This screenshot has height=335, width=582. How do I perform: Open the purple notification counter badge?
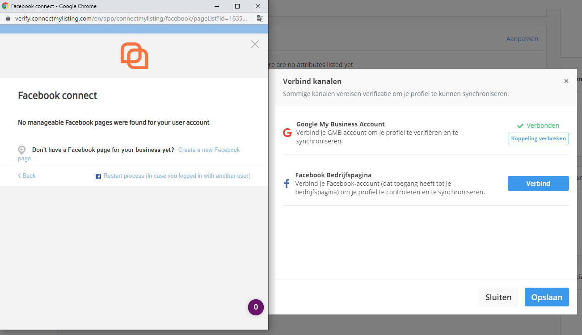(256, 307)
